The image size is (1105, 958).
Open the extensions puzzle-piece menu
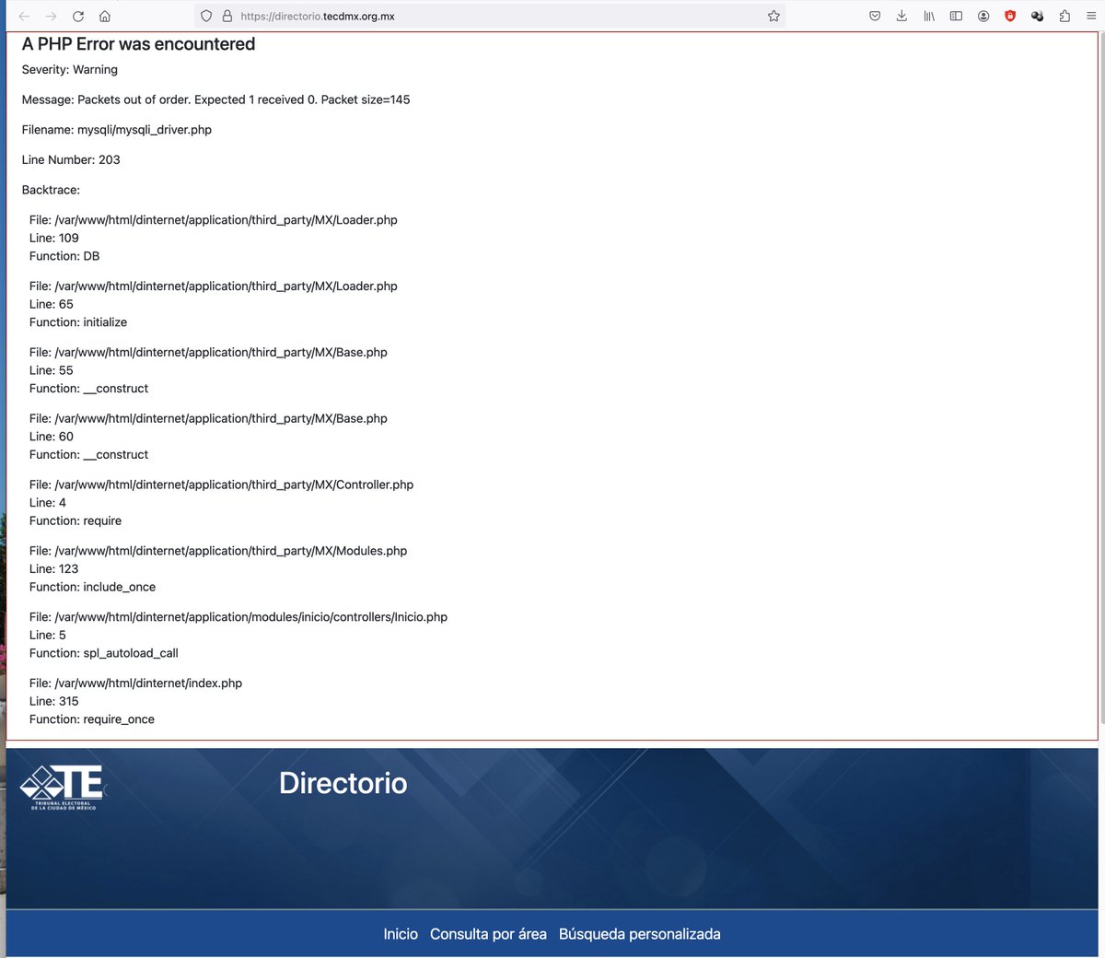[1064, 16]
